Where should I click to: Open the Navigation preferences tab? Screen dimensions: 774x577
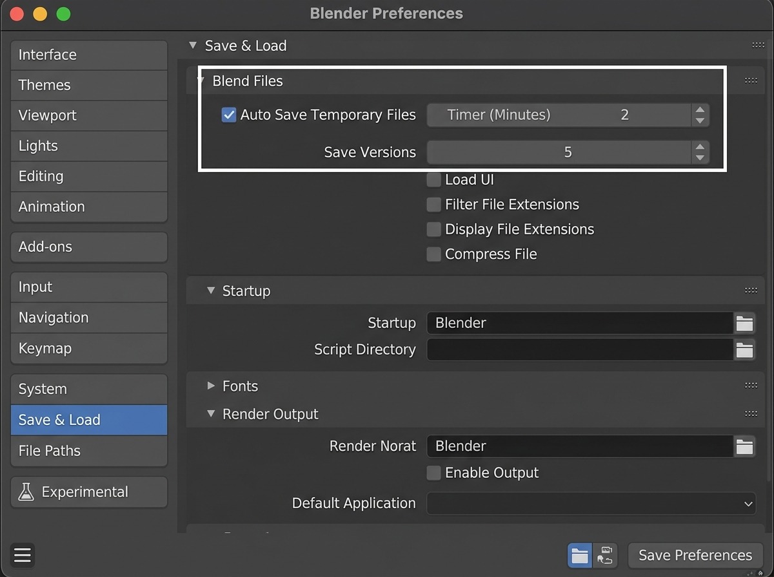tap(89, 317)
